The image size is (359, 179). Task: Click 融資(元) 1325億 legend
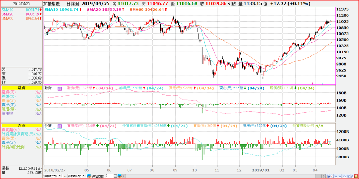point(90,88)
